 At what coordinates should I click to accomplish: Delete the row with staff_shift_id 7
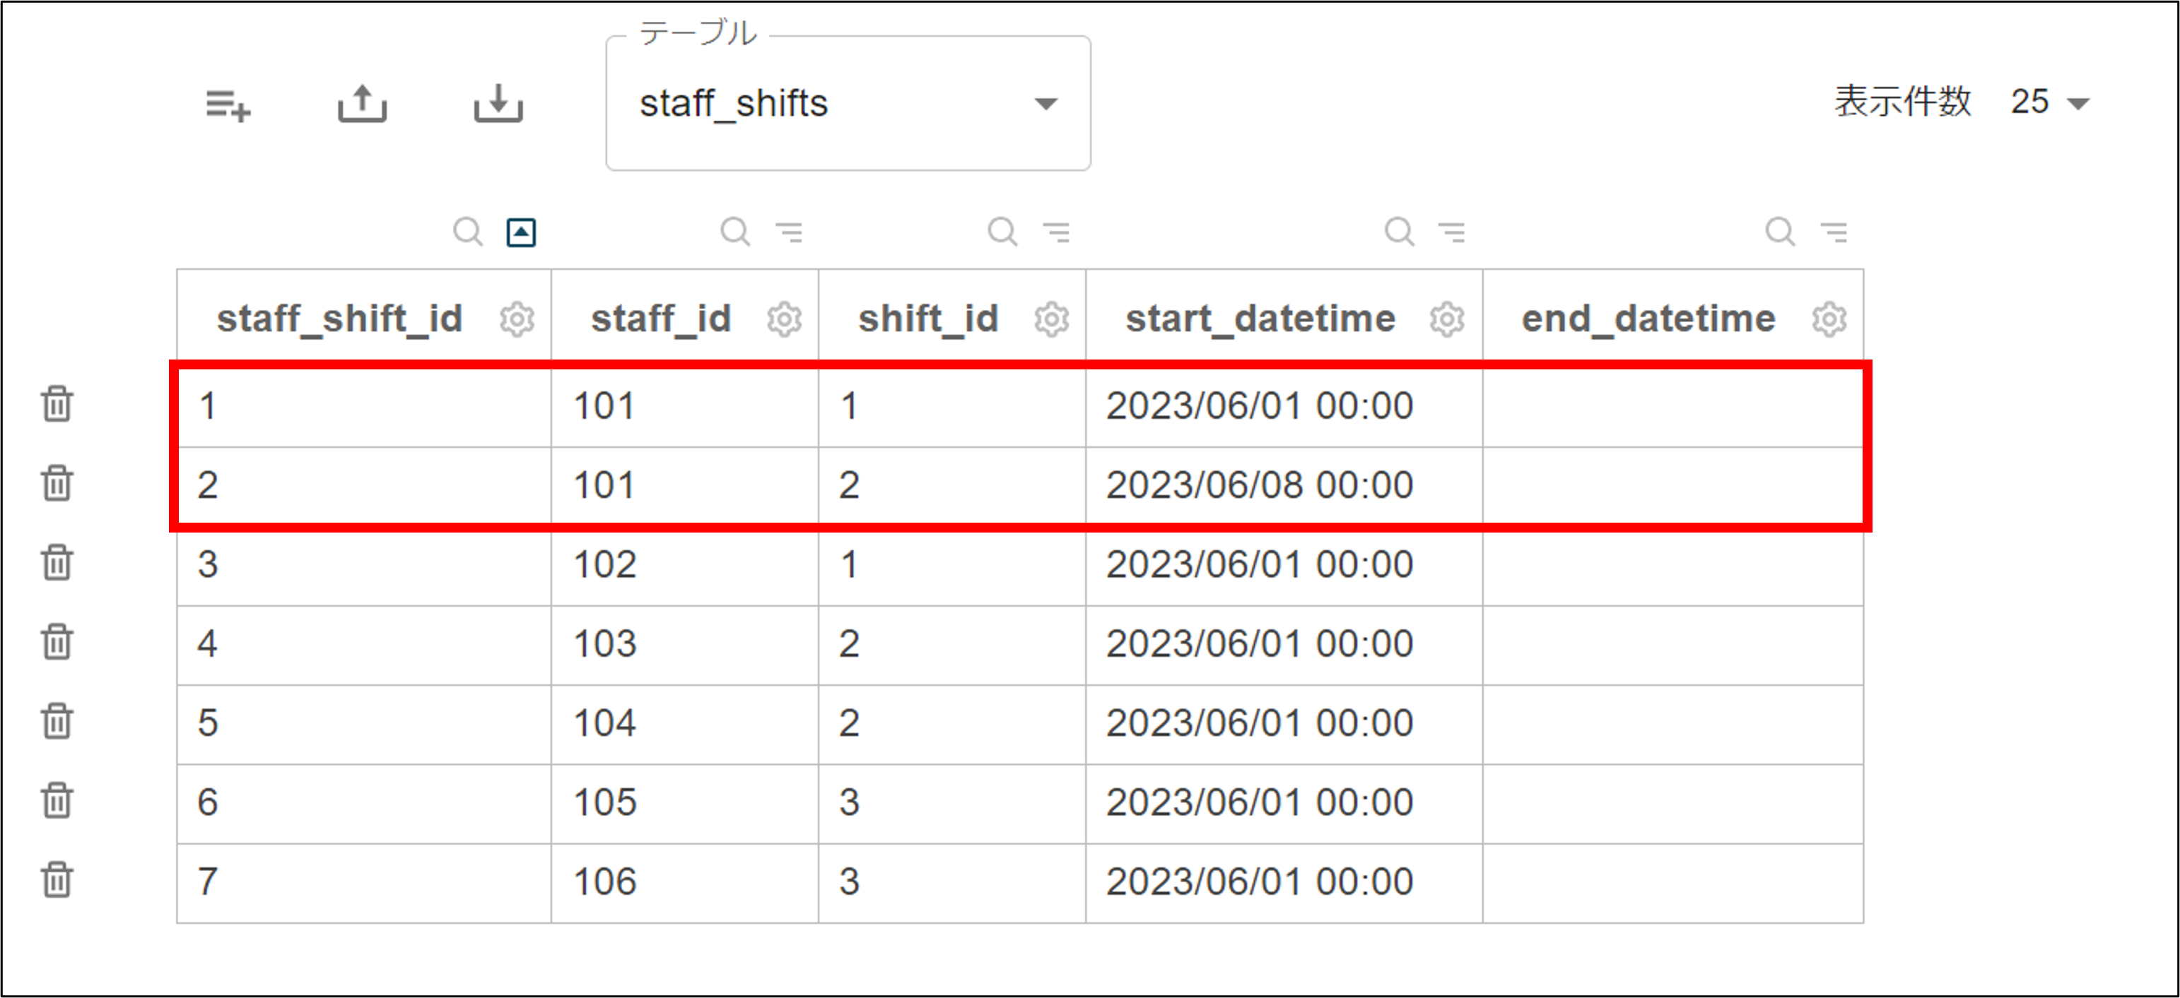(x=57, y=881)
